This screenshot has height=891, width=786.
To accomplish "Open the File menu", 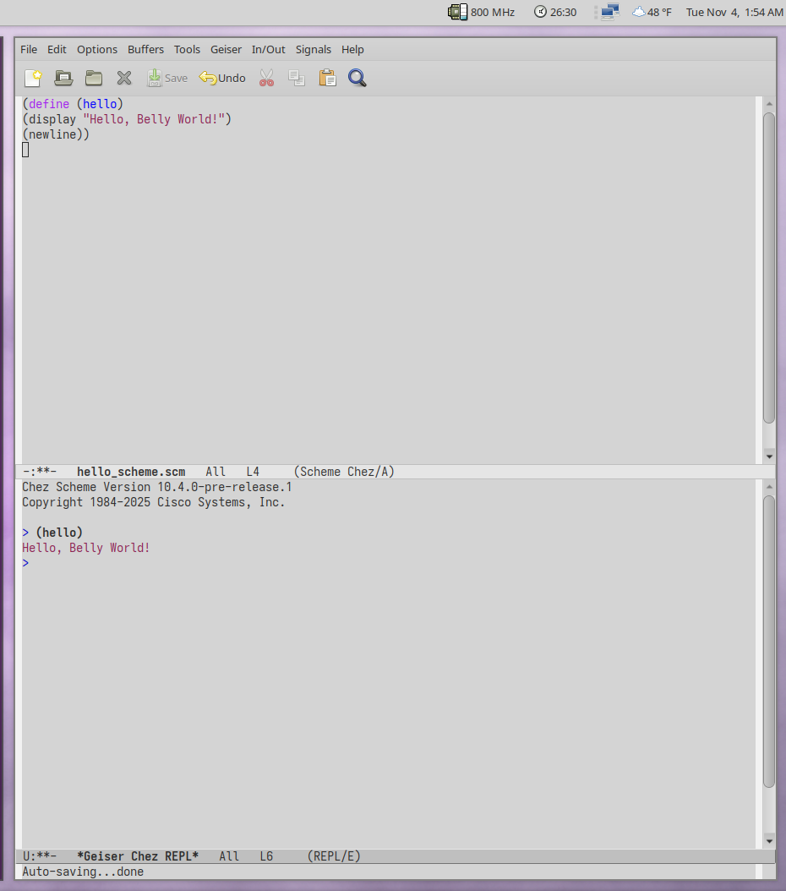I will pyautogui.click(x=29, y=49).
